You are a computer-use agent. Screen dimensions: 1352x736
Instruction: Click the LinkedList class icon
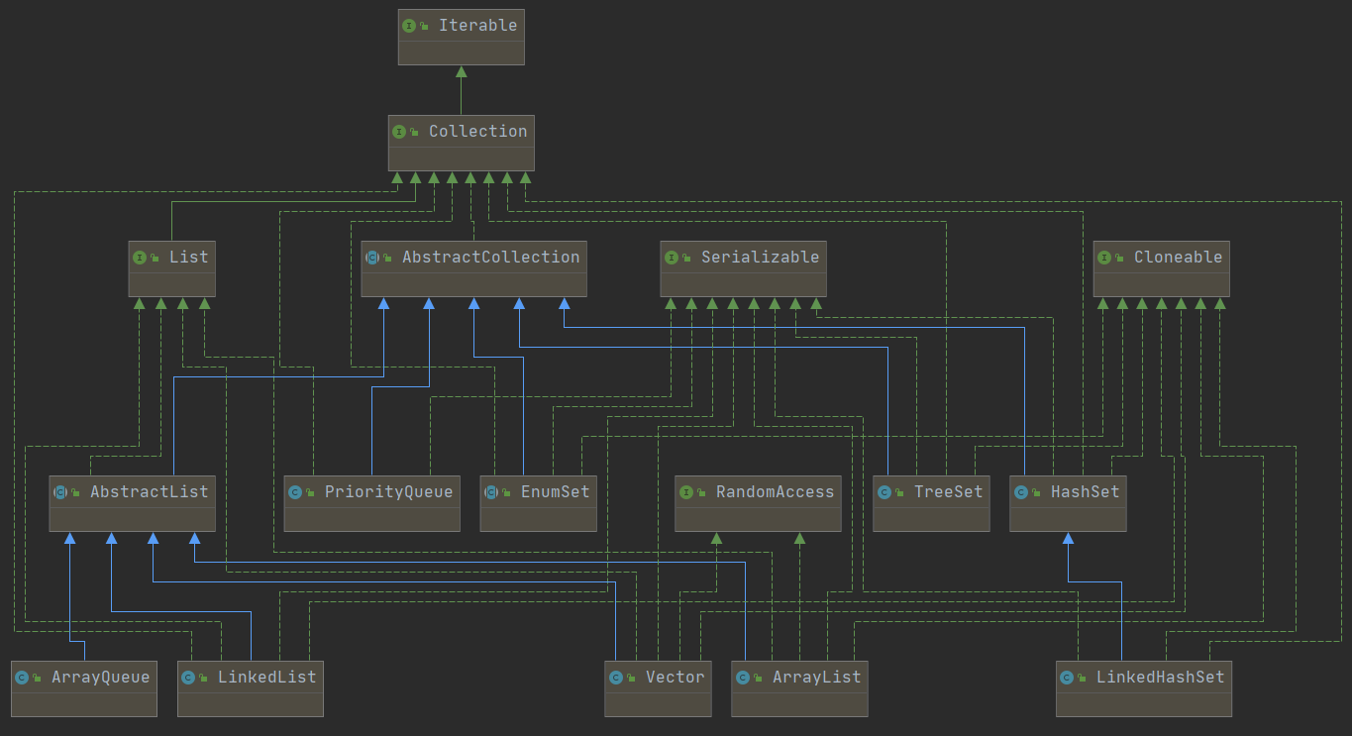(x=188, y=678)
